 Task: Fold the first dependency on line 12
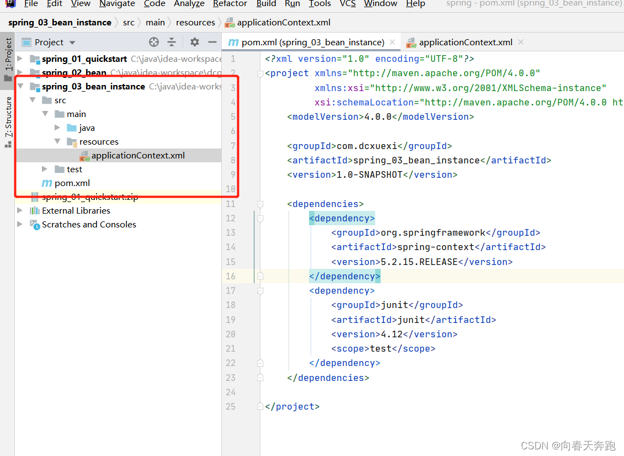tap(260, 218)
